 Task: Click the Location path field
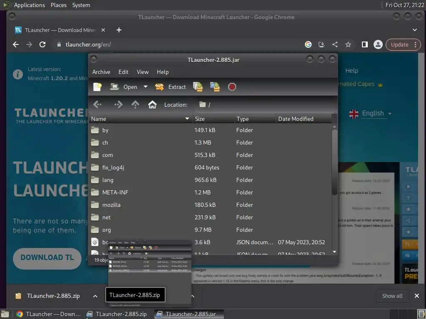coord(266,105)
